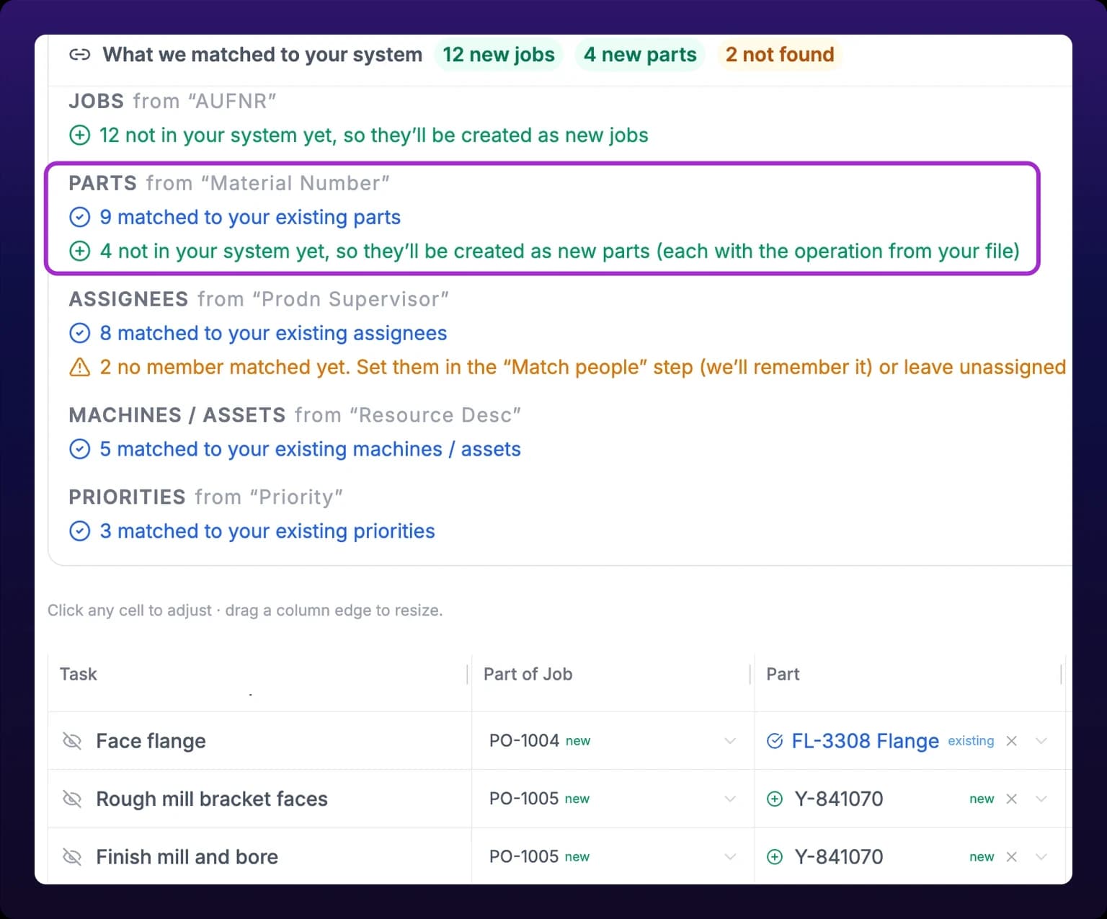
Task: Click '9 matched to your existing parts'
Action: click(250, 217)
